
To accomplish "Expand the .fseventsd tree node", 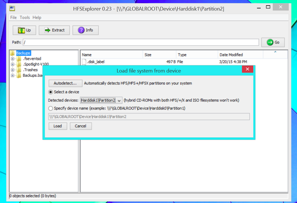I will pos(12,59).
